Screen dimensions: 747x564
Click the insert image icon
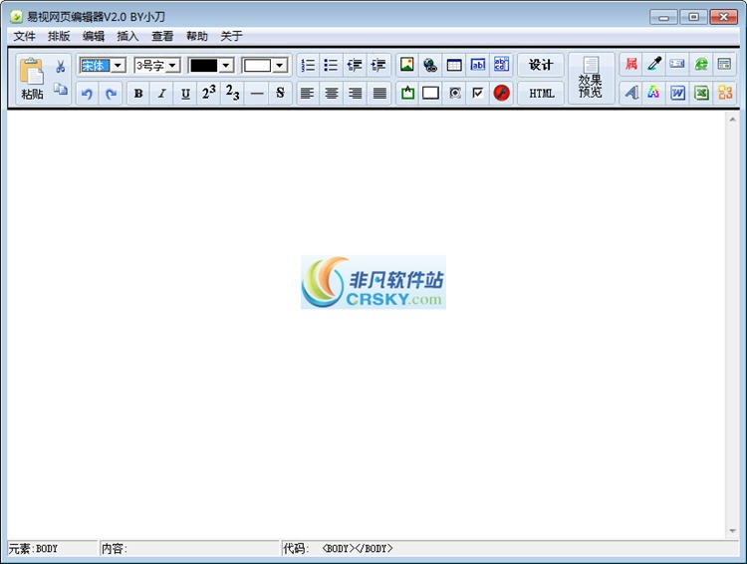coord(407,65)
